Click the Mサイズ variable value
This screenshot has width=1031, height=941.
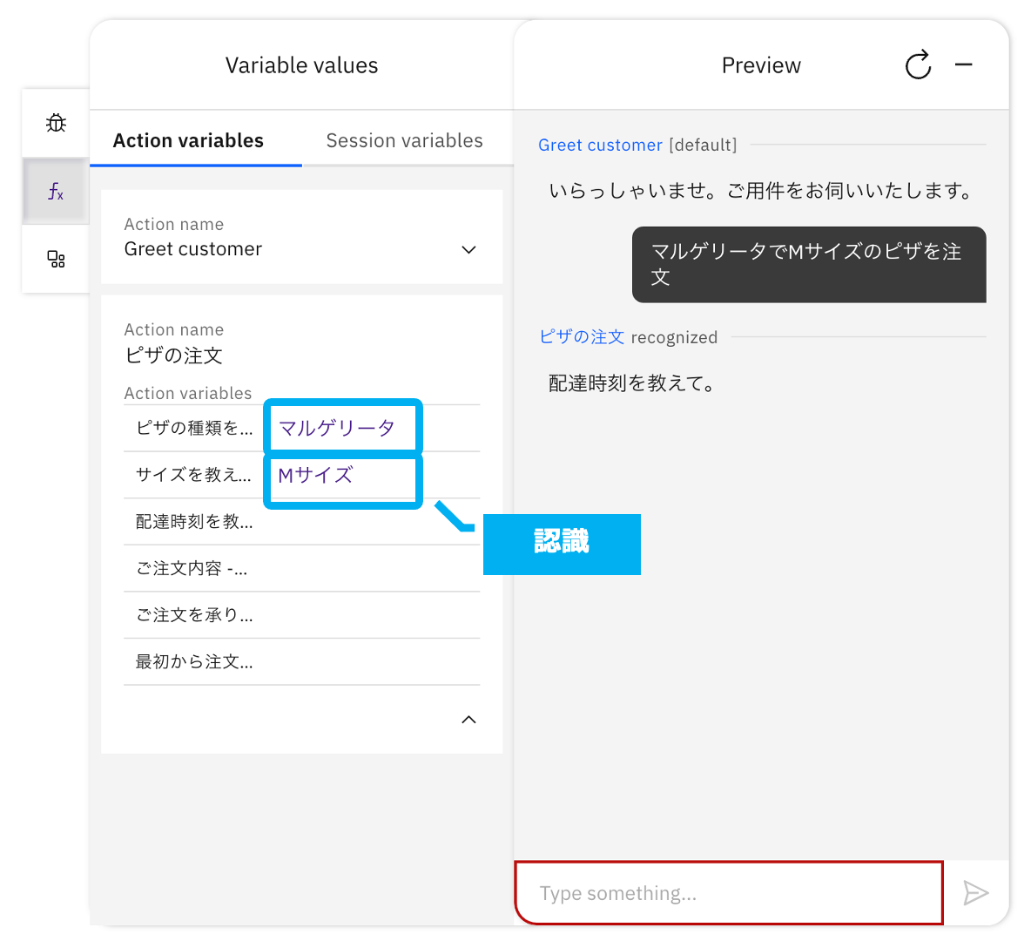click(x=315, y=475)
